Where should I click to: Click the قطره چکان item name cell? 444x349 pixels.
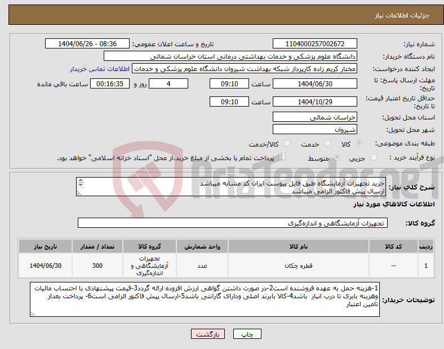[299, 266]
